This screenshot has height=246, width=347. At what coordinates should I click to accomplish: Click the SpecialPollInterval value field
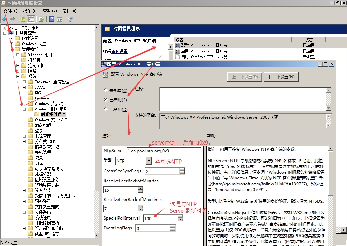click(x=161, y=219)
